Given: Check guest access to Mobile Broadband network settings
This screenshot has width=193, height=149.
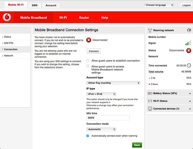Looking at the screenshot, I should click(88, 66).
